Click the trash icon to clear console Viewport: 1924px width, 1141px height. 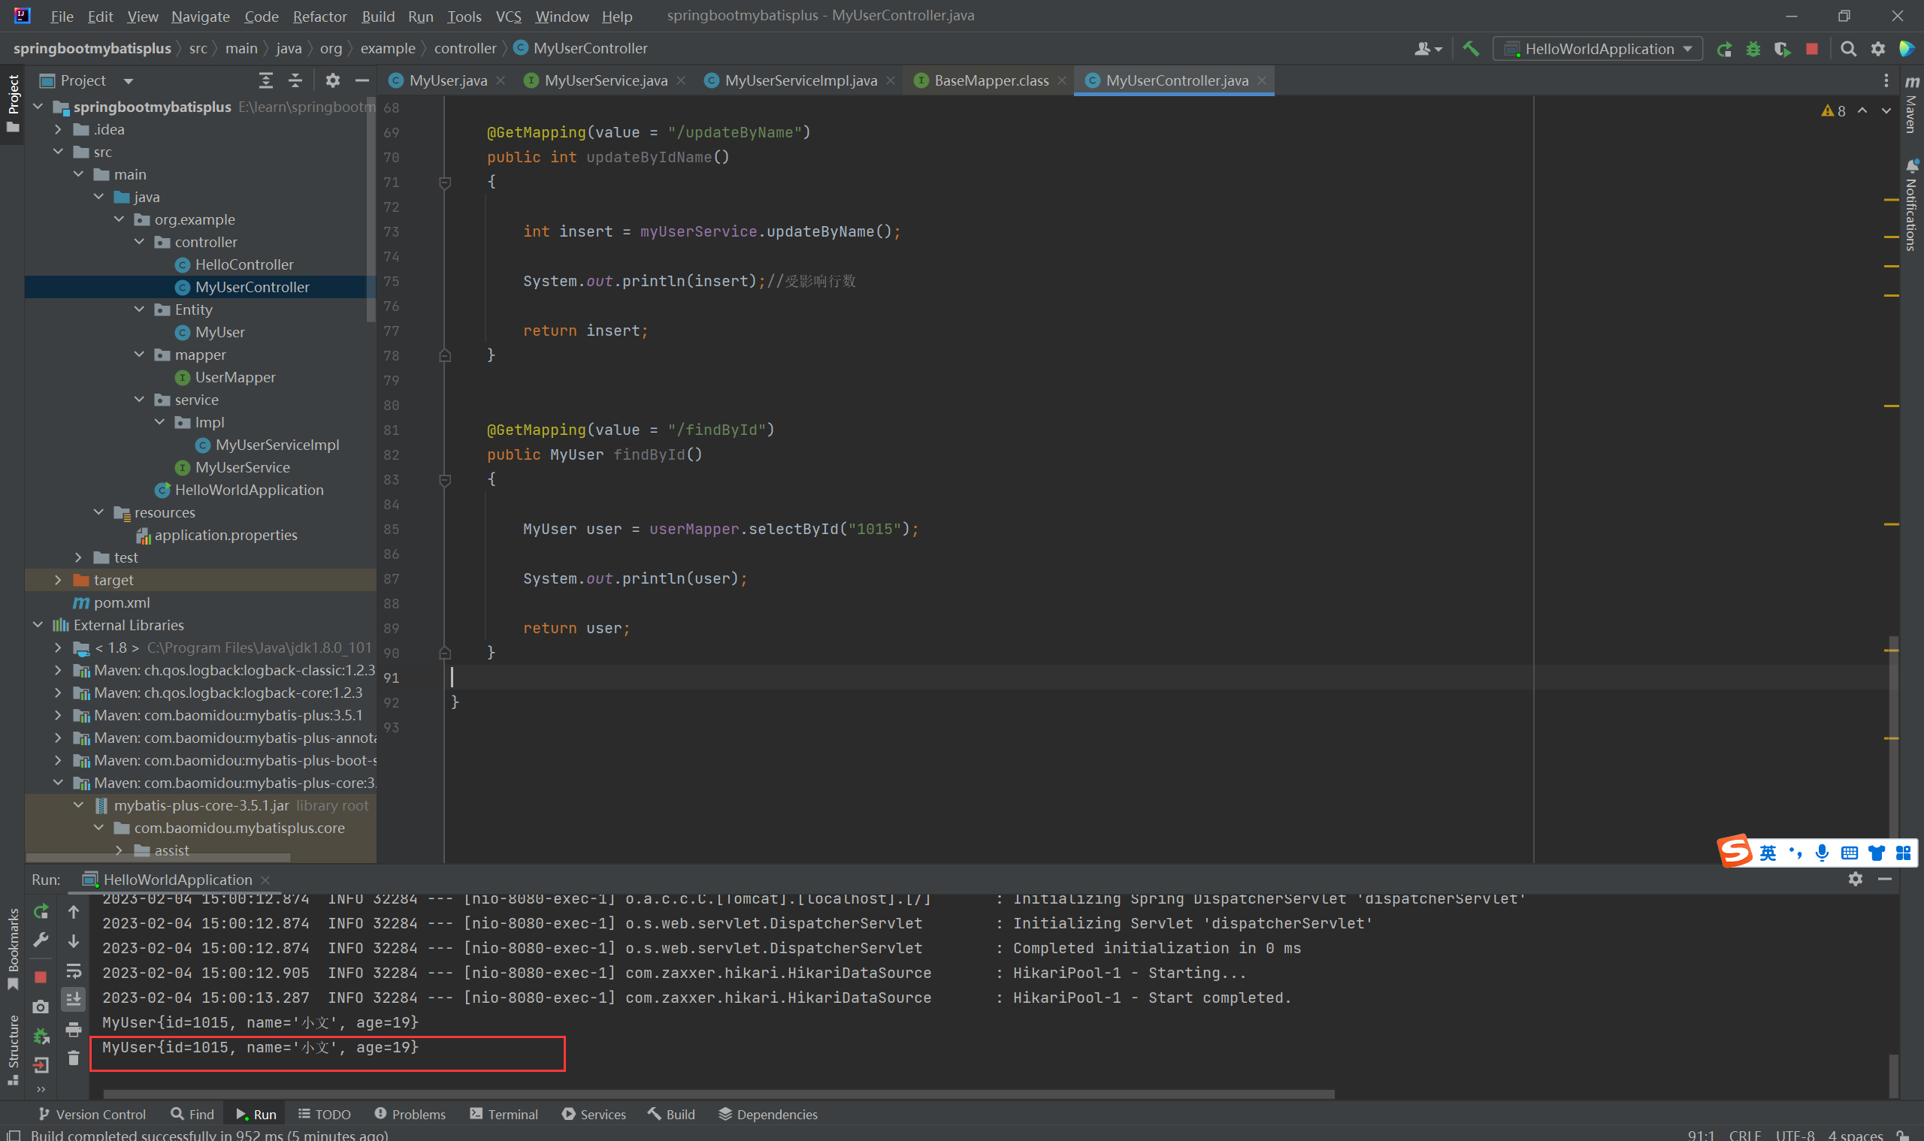click(73, 1058)
